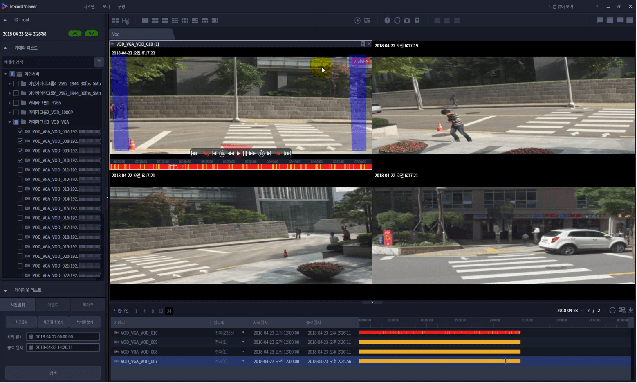Open the 보기 menu

click(106, 7)
